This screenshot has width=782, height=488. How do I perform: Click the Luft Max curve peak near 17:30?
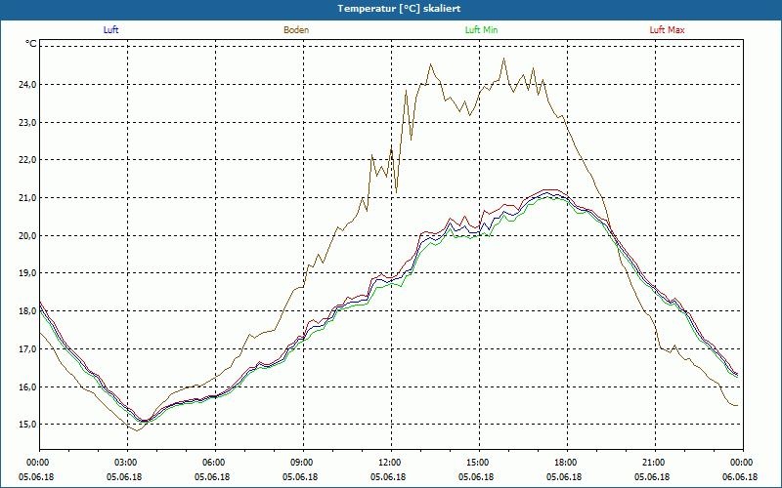(551, 189)
